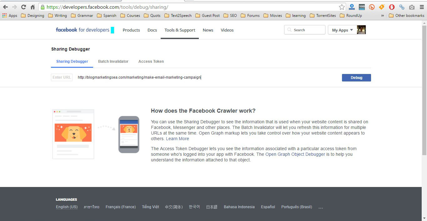Switch language to 한국어
427x221 pixels.
[x=194, y=207]
